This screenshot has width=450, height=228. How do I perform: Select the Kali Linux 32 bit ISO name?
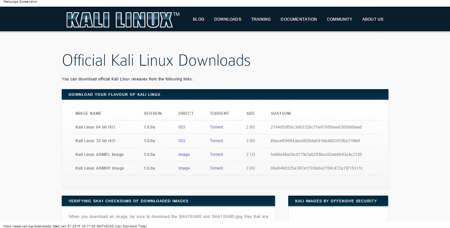click(95, 141)
